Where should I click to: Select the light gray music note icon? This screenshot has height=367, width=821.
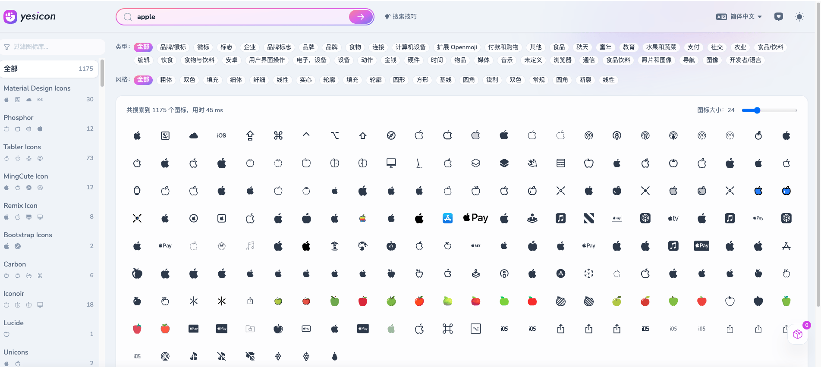click(250, 246)
